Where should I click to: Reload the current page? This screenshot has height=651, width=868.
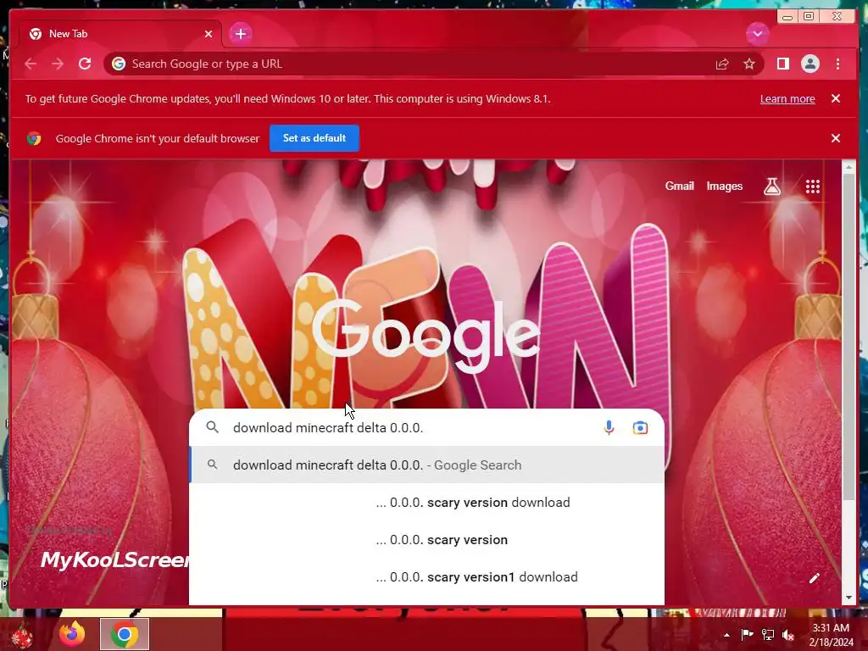[85, 64]
